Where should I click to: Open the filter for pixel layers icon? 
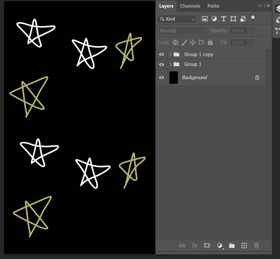(205, 19)
